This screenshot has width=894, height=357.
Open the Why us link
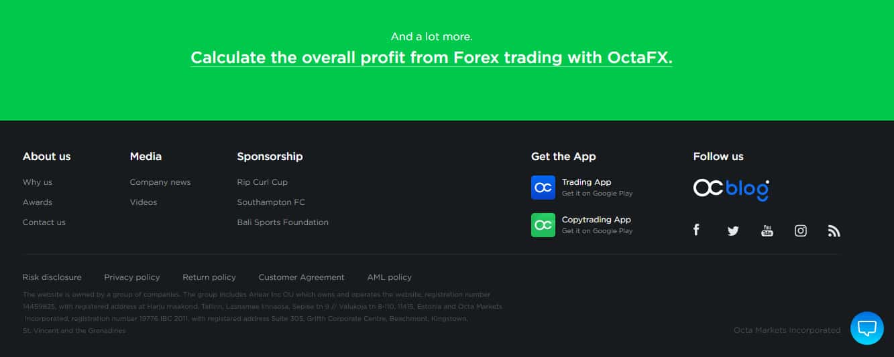pos(38,182)
